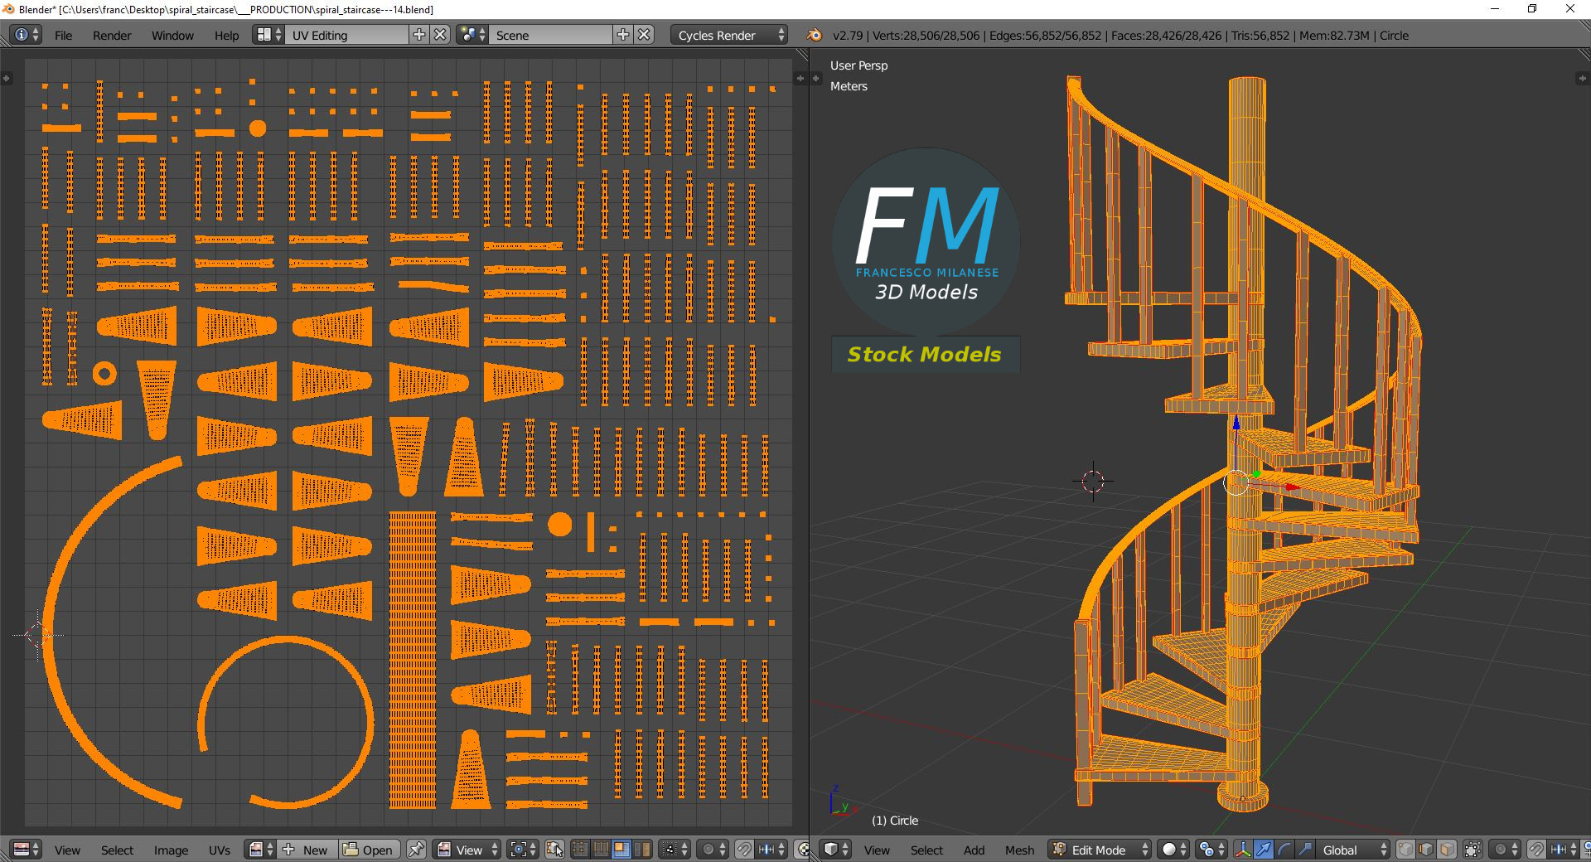Screen dimensions: 1591x862
Task: Click the Open image button
Action: pyautogui.click(x=369, y=850)
